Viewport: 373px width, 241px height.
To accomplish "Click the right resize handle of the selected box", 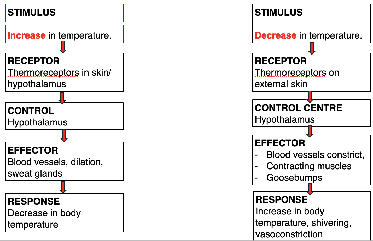I will coord(123,23).
